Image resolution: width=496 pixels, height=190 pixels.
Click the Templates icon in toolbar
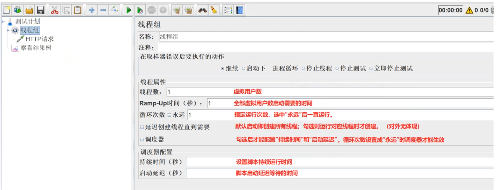coord(18,10)
